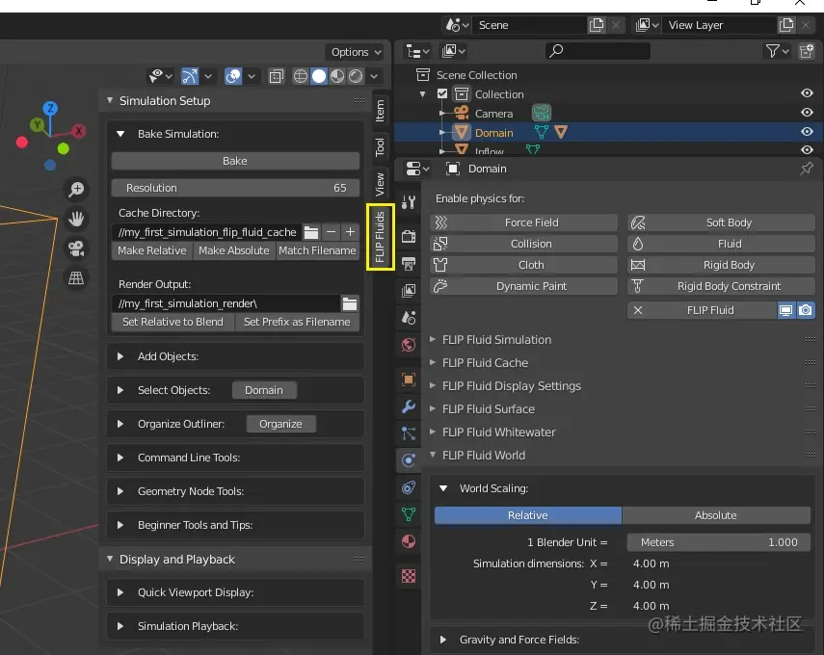Click the new collection icon in outliner
824x655 pixels.
pyautogui.click(x=807, y=51)
